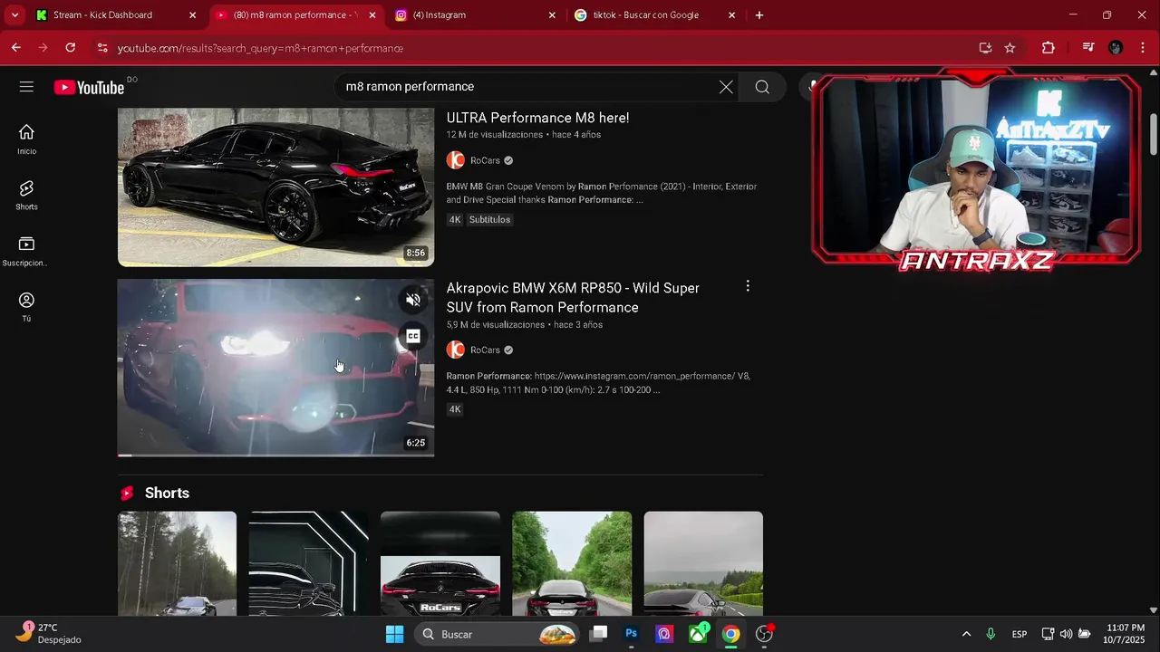Unmute the Akrapovic video preview
Image resolution: width=1160 pixels, height=652 pixels.
(x=413, y=300)
